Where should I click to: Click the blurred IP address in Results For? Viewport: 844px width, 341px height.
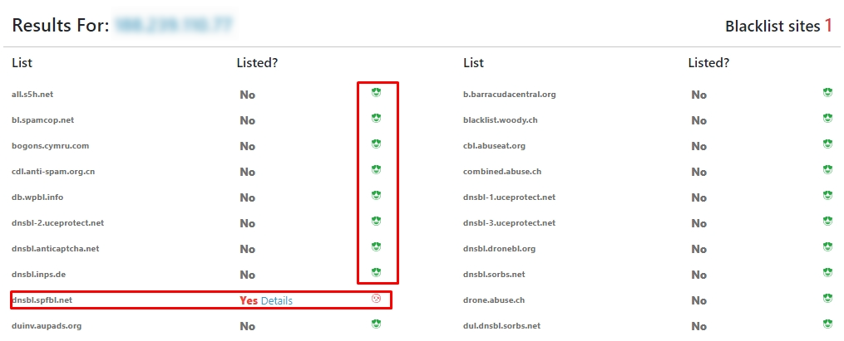173,26
